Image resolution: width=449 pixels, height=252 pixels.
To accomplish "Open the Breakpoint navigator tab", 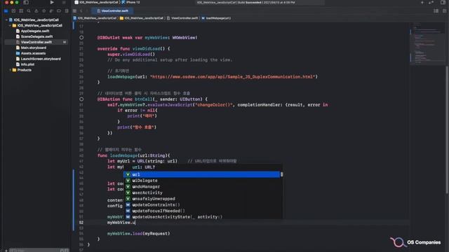I will [59, 11].
